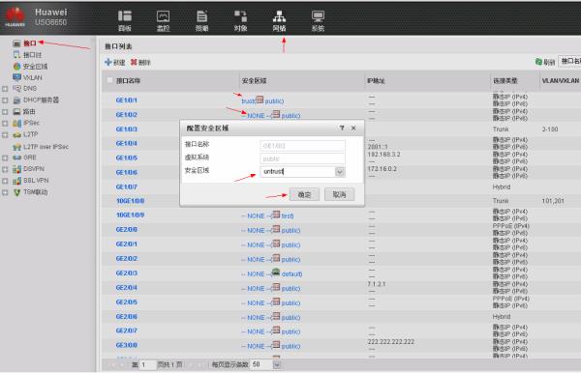581x373 pixels.
Task: Click the 面板 dashboard icon in top bar
Action: [125, 16]
